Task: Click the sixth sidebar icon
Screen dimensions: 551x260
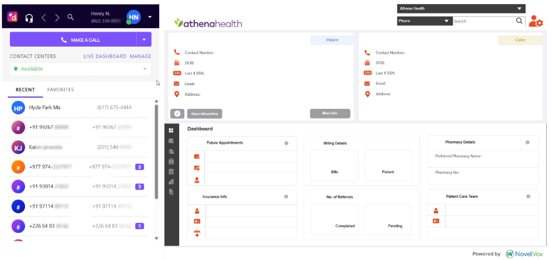Action: 171,182
